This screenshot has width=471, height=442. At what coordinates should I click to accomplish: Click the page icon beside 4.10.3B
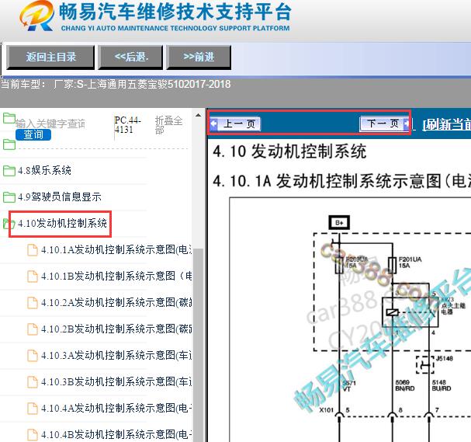tap(33, 382)
